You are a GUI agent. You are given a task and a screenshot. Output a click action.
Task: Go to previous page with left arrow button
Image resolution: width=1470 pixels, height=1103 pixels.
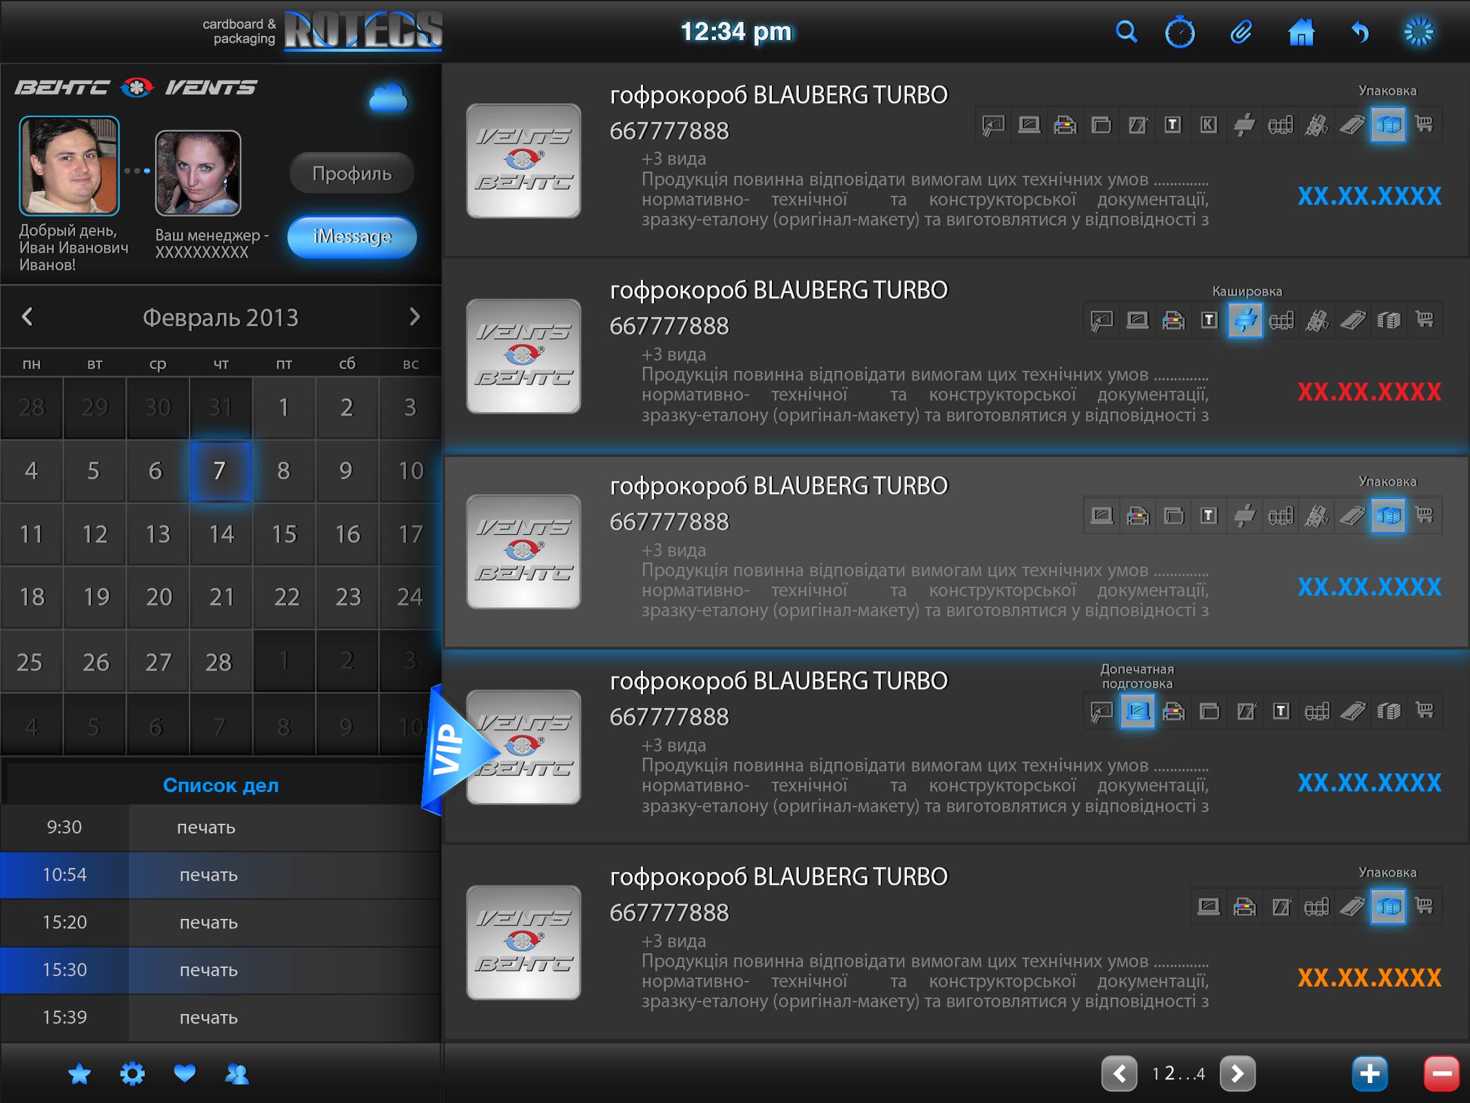tap(1119, 1073)
